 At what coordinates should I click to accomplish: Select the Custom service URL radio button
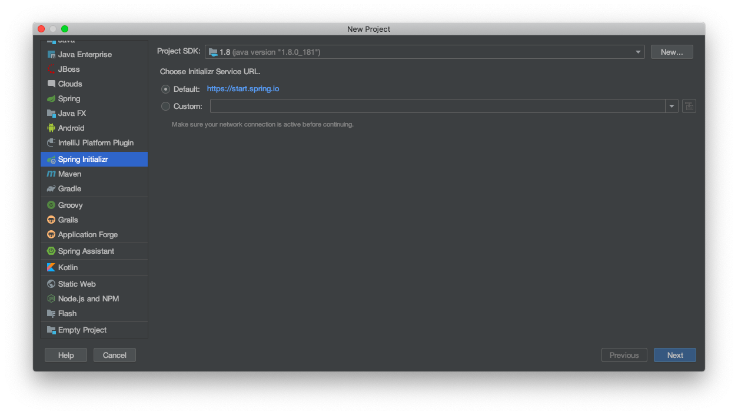[165, 107]
